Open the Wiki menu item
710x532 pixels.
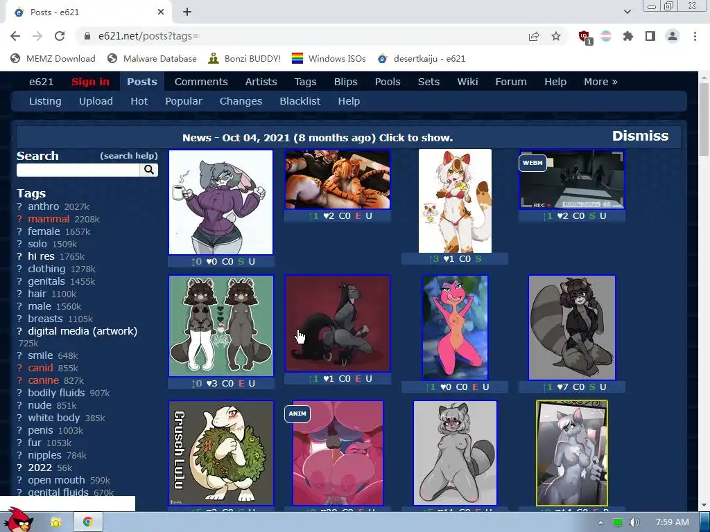pos(467,82)
